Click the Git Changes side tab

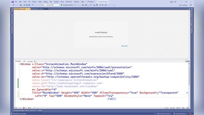point(192,22)
